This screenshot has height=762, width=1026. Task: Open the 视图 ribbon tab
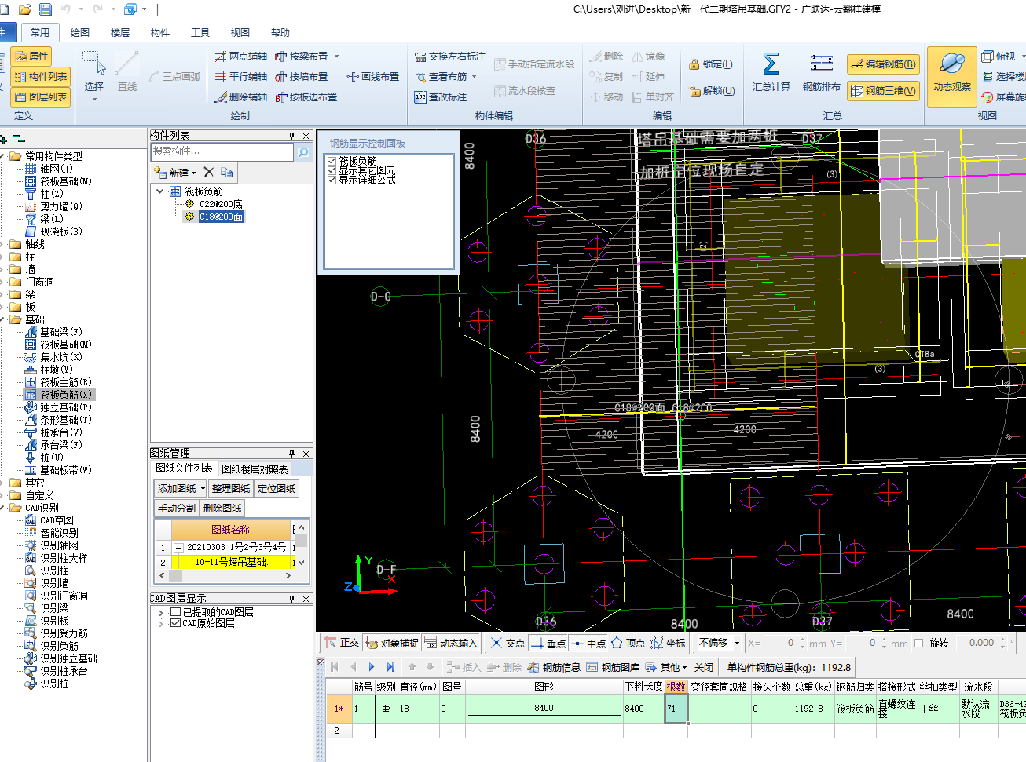tap(240, 33)
